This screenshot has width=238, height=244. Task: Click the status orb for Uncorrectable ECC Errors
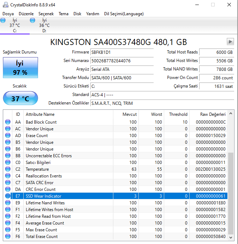point(8,155)
